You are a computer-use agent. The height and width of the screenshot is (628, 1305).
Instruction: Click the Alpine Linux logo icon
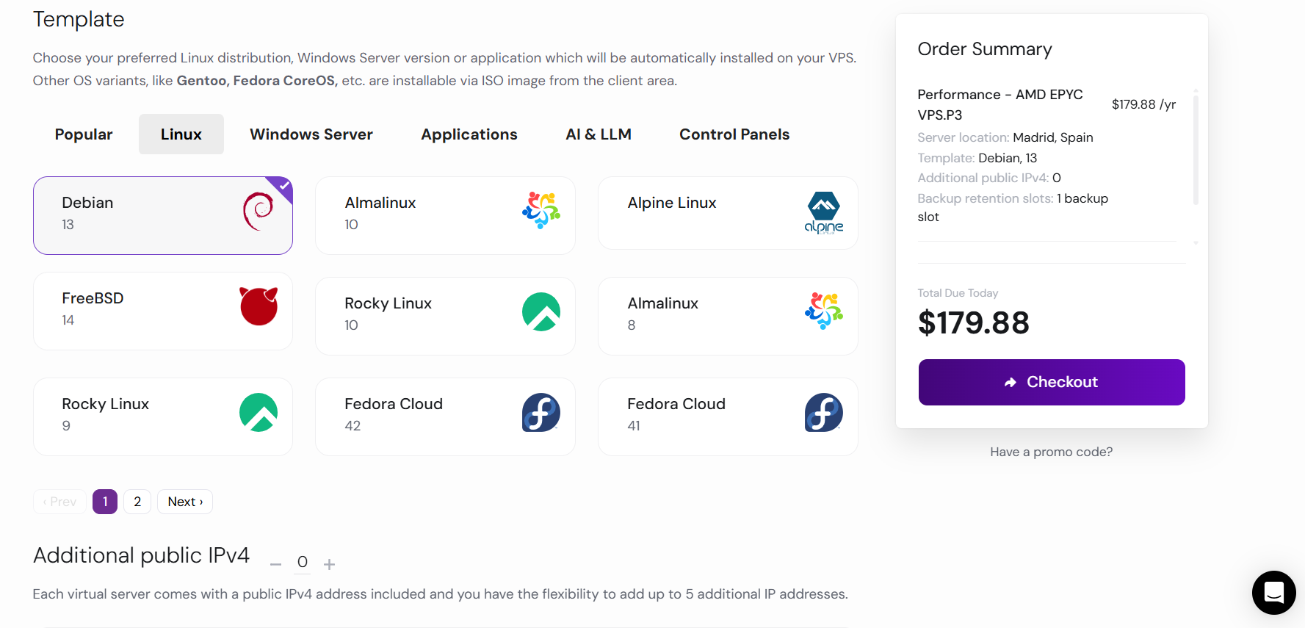click(x=824, y=212)
